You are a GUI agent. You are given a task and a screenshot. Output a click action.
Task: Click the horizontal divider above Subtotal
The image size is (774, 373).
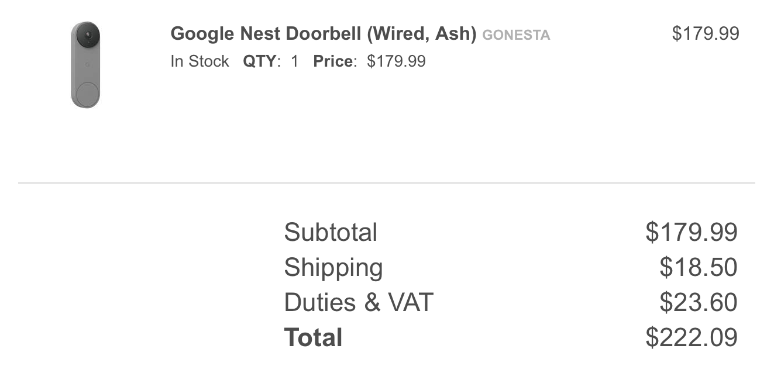tap(386, 183)
